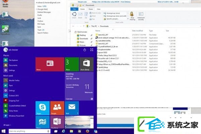
Task: Select Homegroup (view) share option
Action: 112,13
